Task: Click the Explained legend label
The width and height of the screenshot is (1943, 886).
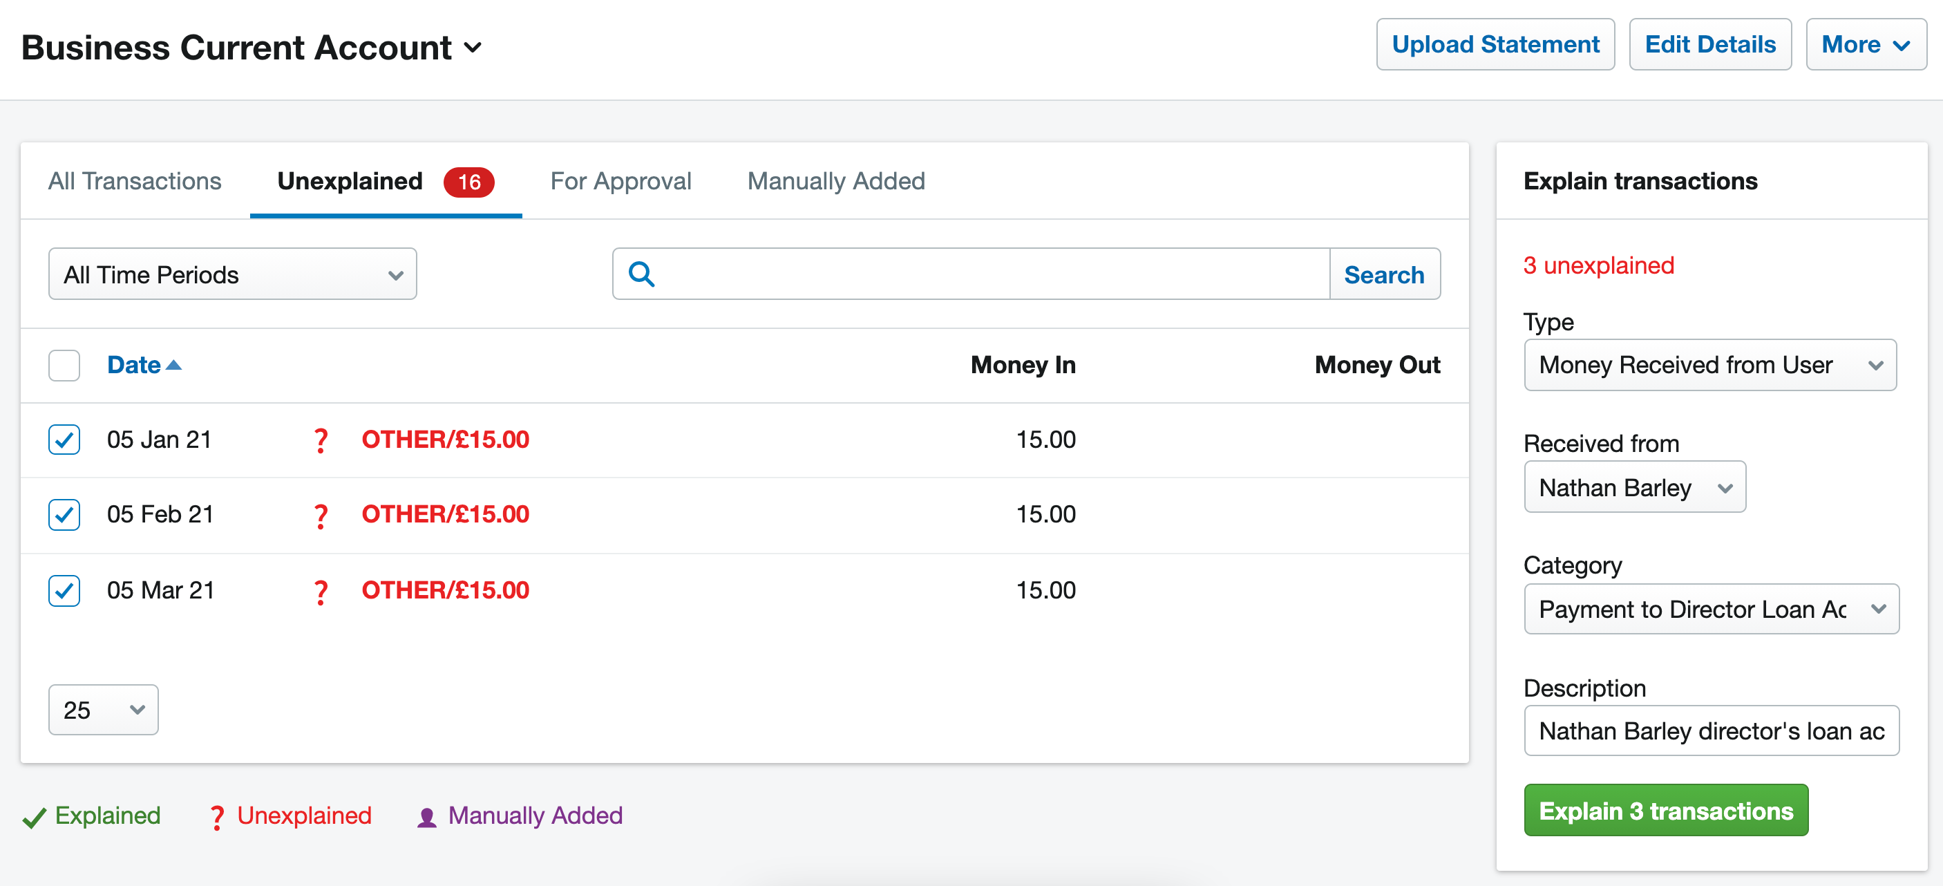Action: click(108, 815)
